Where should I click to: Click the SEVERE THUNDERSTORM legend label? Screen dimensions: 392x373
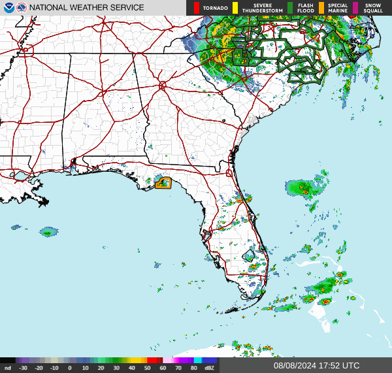point(263,8)
